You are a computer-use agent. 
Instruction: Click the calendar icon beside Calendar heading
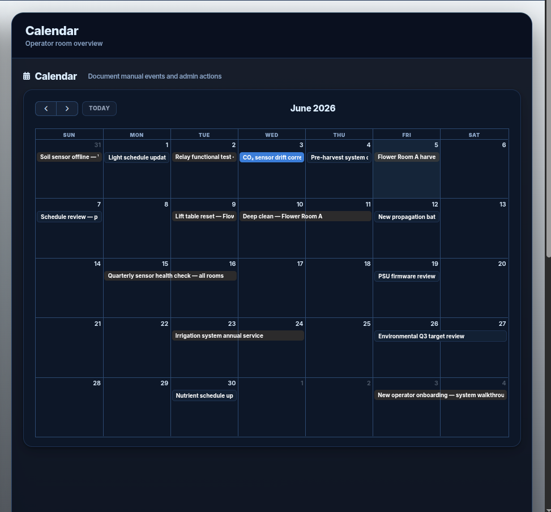(27, 76)
